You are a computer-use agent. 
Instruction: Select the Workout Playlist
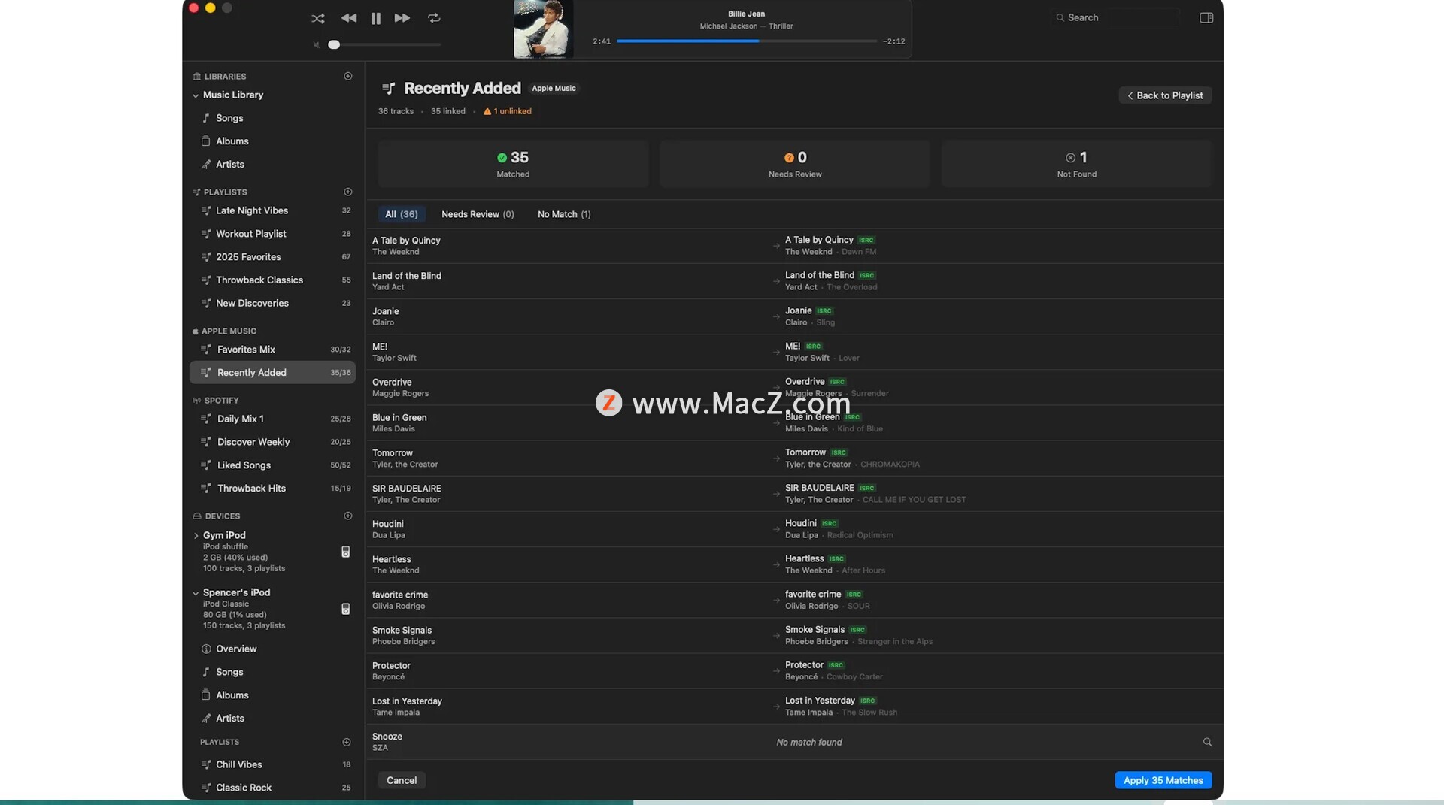point(272,234)
